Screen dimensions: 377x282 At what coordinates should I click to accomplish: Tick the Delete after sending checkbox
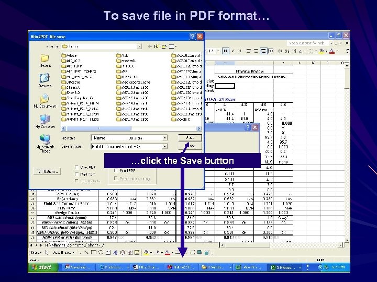click(116, 178)
